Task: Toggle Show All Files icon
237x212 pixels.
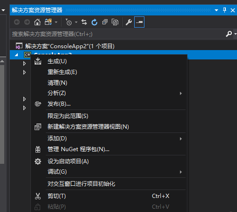Action: tap(115, 22)
